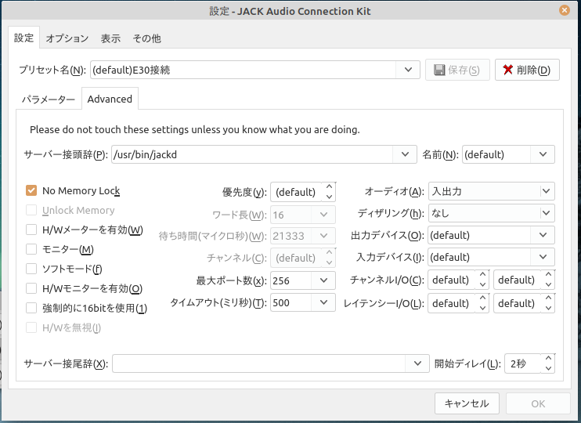This screenshot has width=581, height=423.
Task: Open サーバー接頭辞 dropdown list
Action: [x=405, y=154]
